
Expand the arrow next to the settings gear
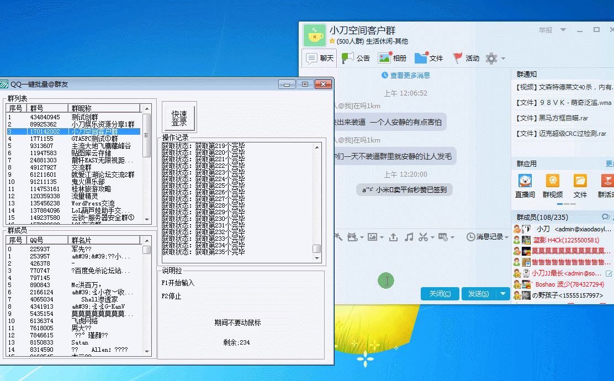click(503, 59)
